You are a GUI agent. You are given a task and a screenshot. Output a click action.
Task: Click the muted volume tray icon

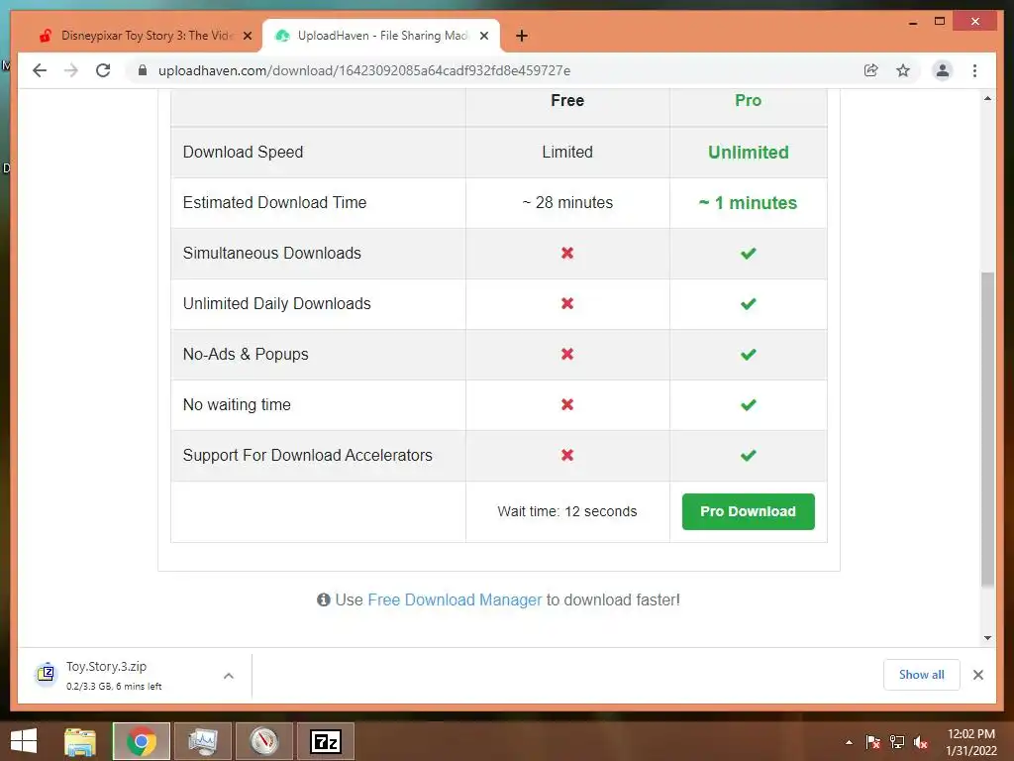pyautogui.click(x=921, y=742)
